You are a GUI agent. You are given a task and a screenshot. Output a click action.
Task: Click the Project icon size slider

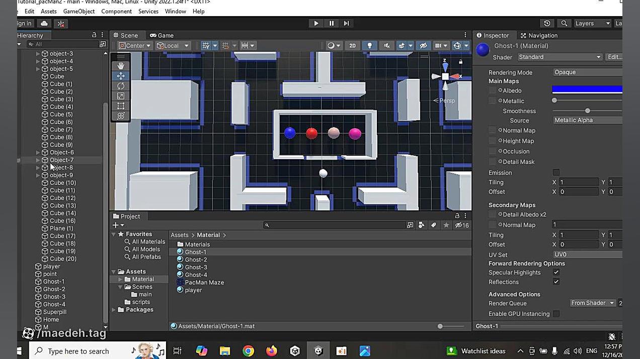tap(451, 326)
